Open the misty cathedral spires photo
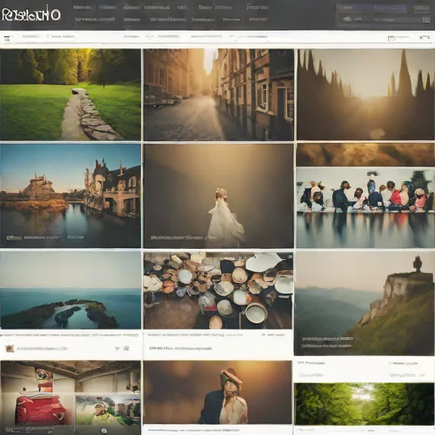435x435 pixels. tap(366, 94)
